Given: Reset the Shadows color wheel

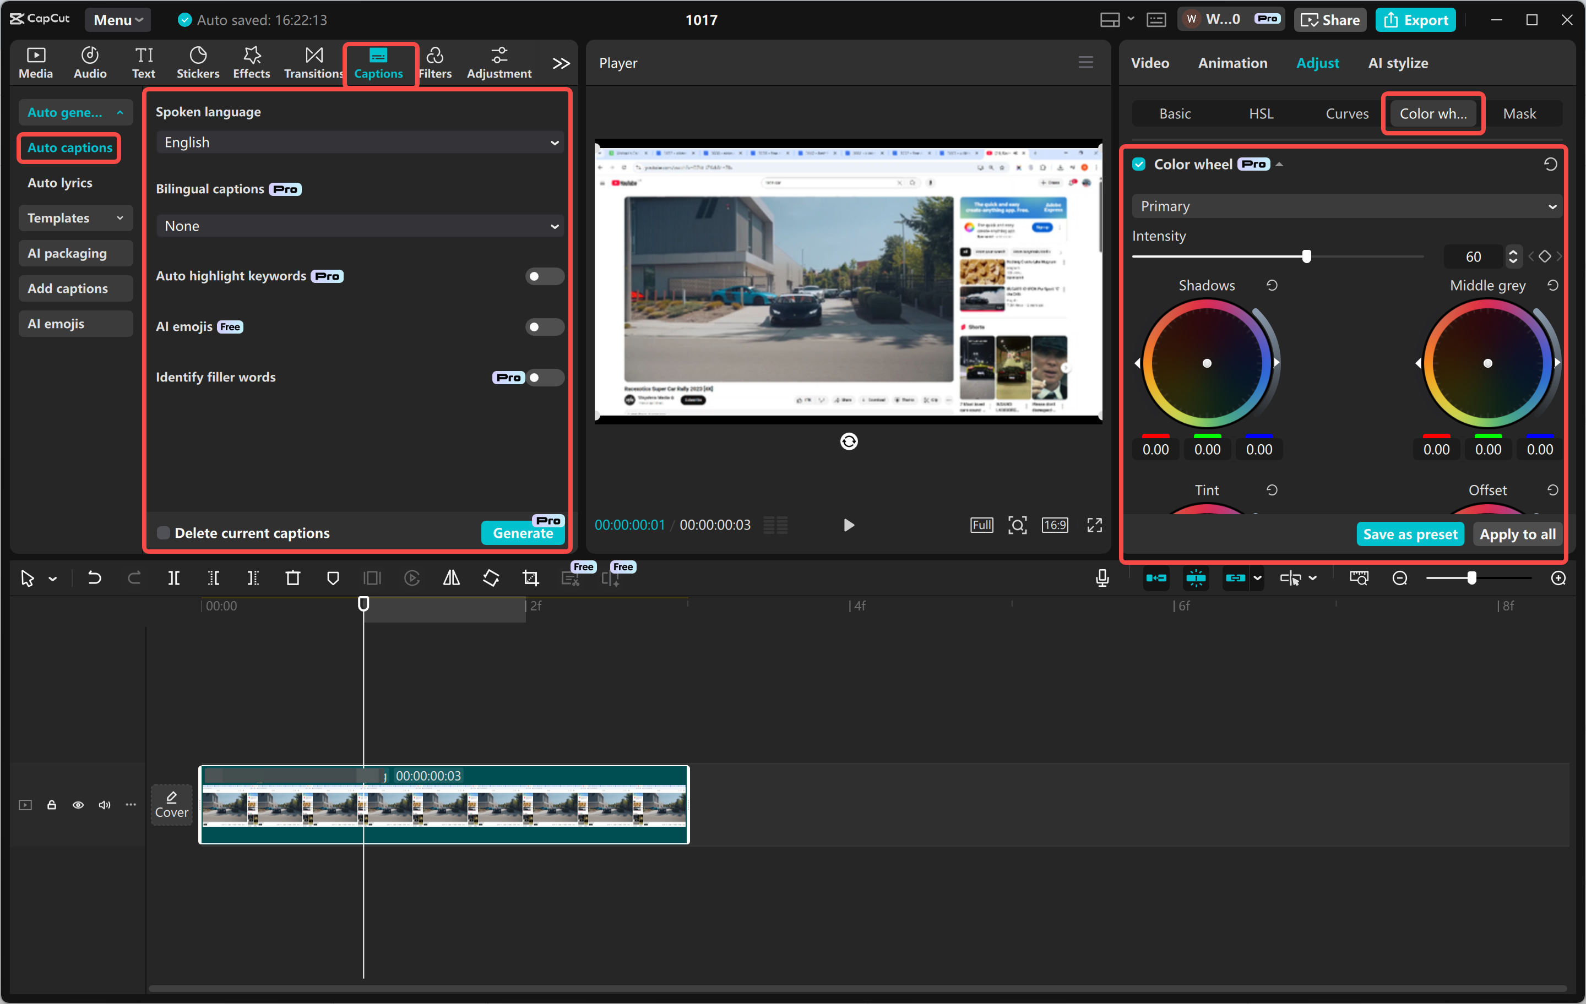Looking at the screenshot, I should pos(1272,285).
